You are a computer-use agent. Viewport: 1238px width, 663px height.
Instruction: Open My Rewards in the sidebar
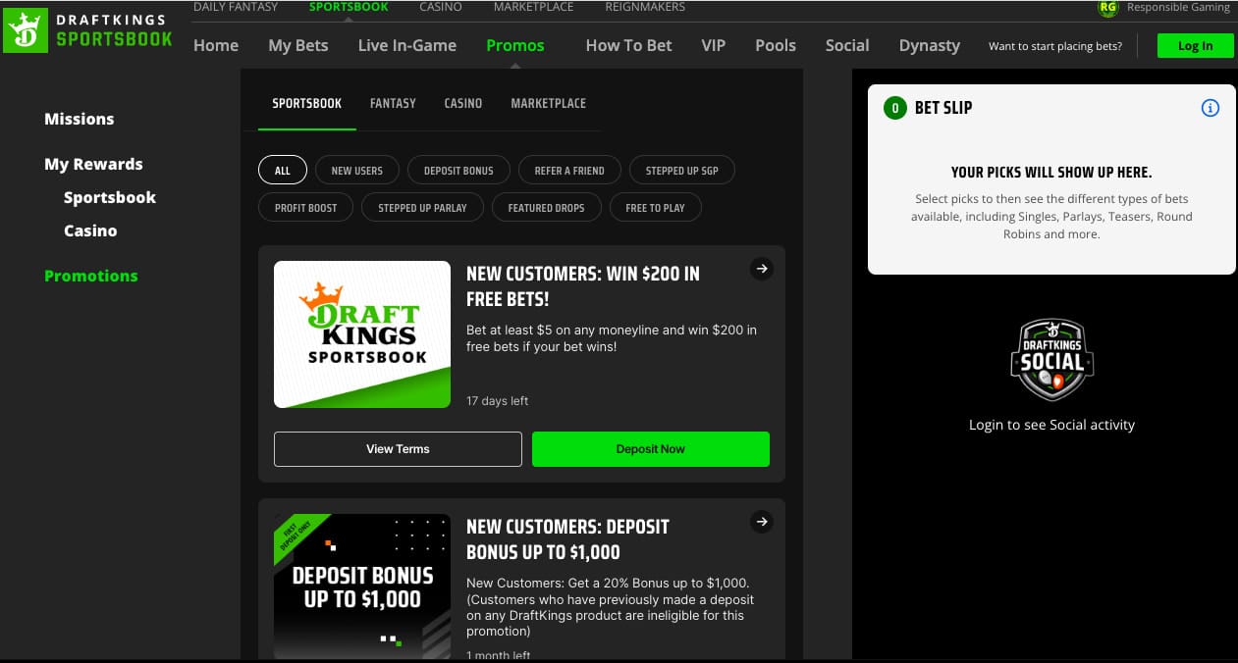(93, 164)
